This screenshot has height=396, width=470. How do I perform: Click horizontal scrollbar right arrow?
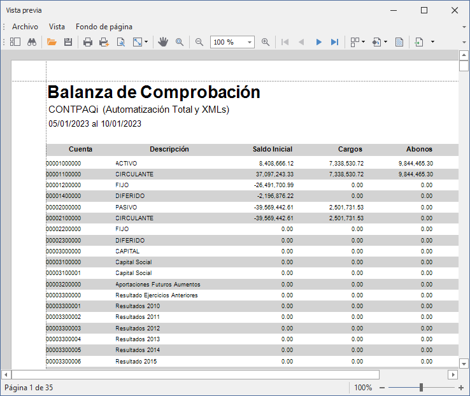453,375
